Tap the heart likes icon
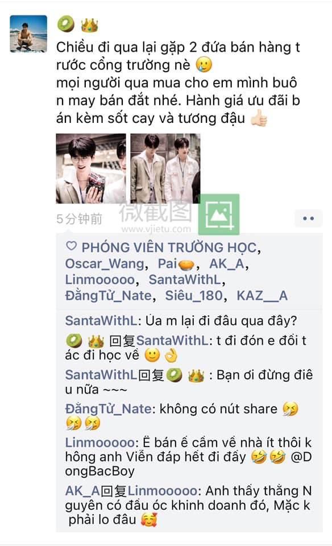 pyautogui.click(x=71, y=246)
